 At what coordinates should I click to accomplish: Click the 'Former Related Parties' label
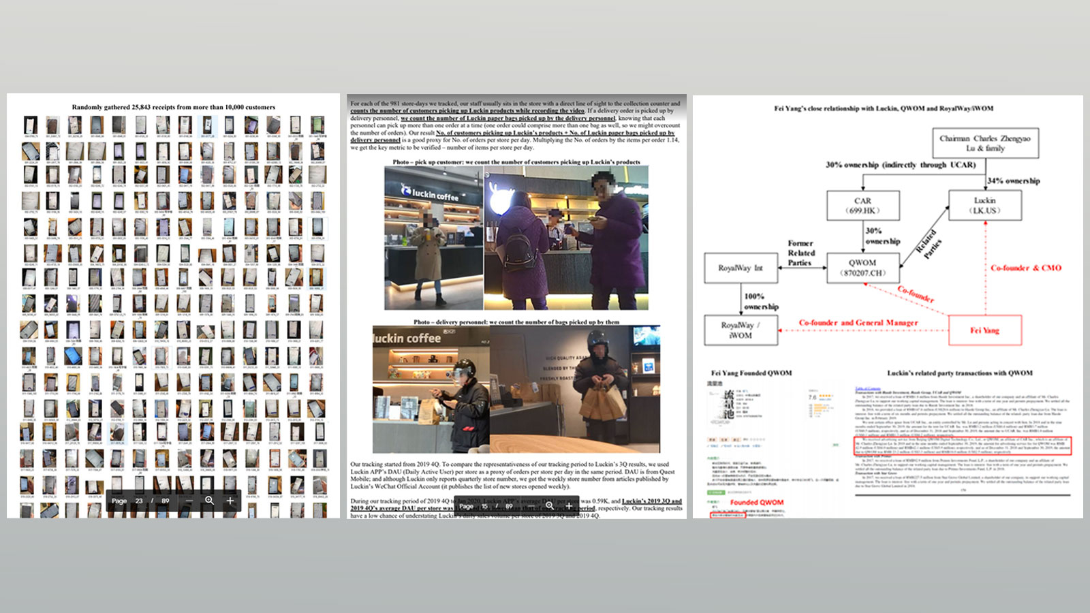pos(801,253)
